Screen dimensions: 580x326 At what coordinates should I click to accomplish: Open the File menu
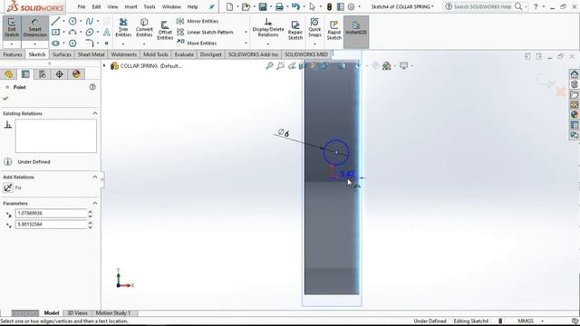[x=82, y=6]
